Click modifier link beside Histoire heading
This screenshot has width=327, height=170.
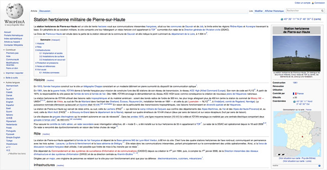(x=50, y=80)
